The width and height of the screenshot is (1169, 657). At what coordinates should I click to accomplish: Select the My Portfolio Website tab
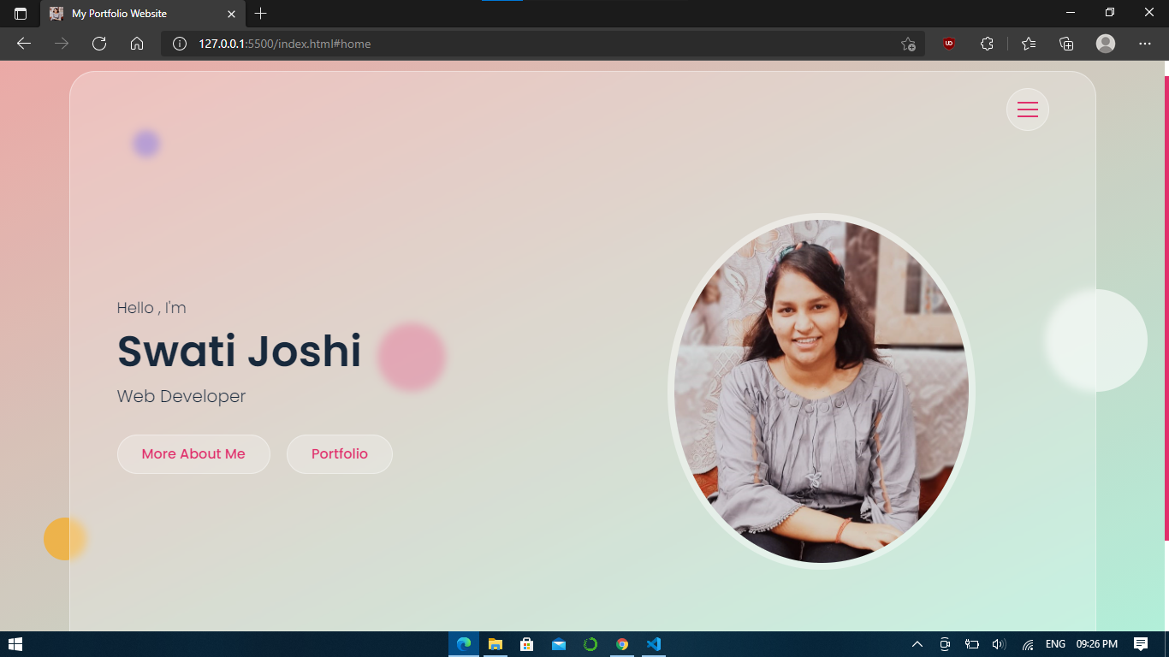tap(137, 14)
